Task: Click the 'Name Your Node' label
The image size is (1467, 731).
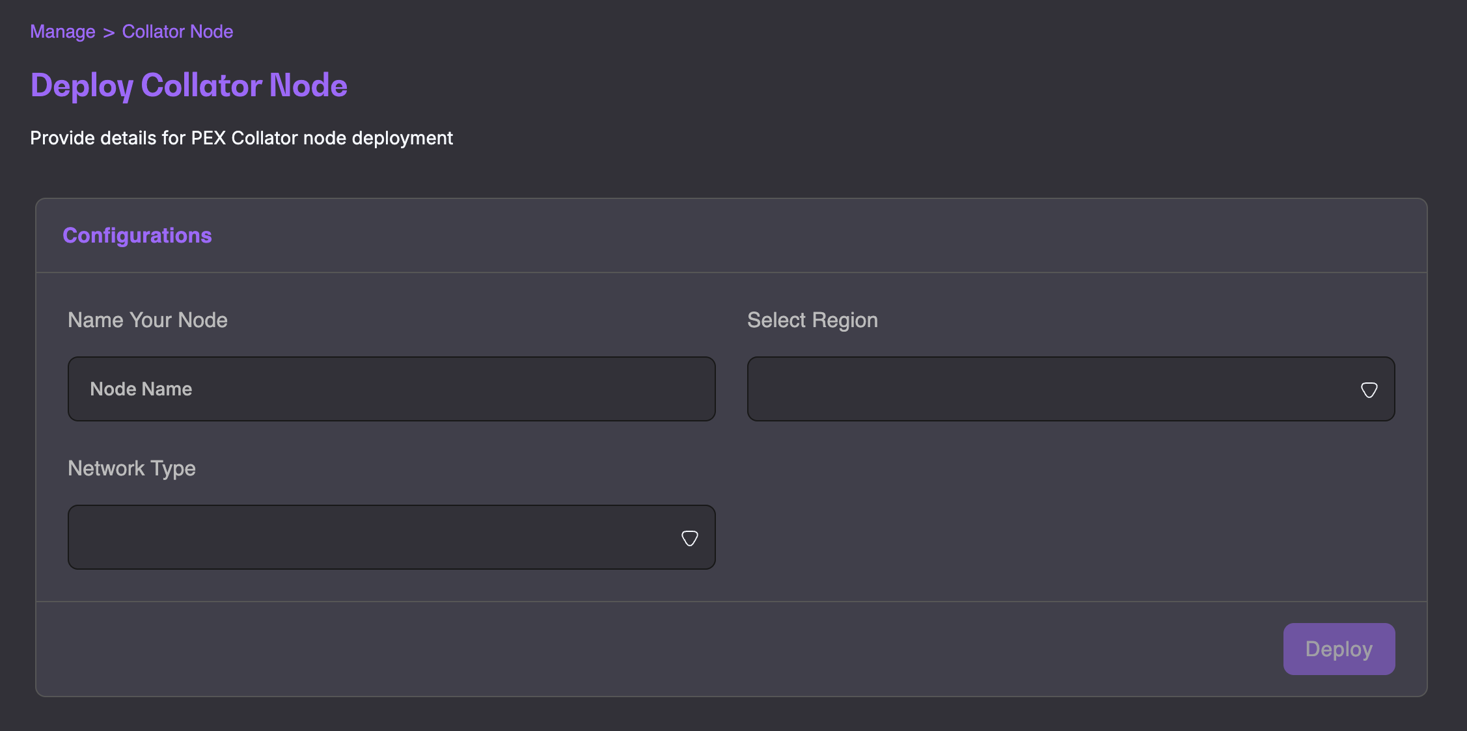Action: point(148,320)
